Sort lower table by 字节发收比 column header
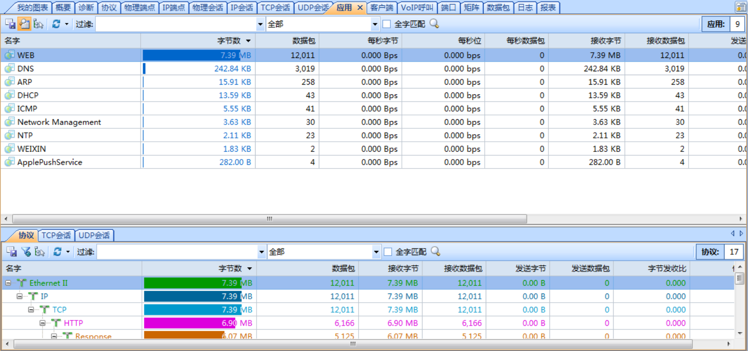The width and height of the screenshot is (748, 351). click(652, 269)
